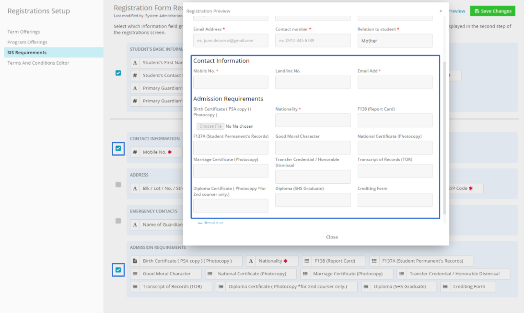This screenshot has width=524, height=313.
Task: Click Choose File for Birth Certificate upload
Action: tap(211, 126)
